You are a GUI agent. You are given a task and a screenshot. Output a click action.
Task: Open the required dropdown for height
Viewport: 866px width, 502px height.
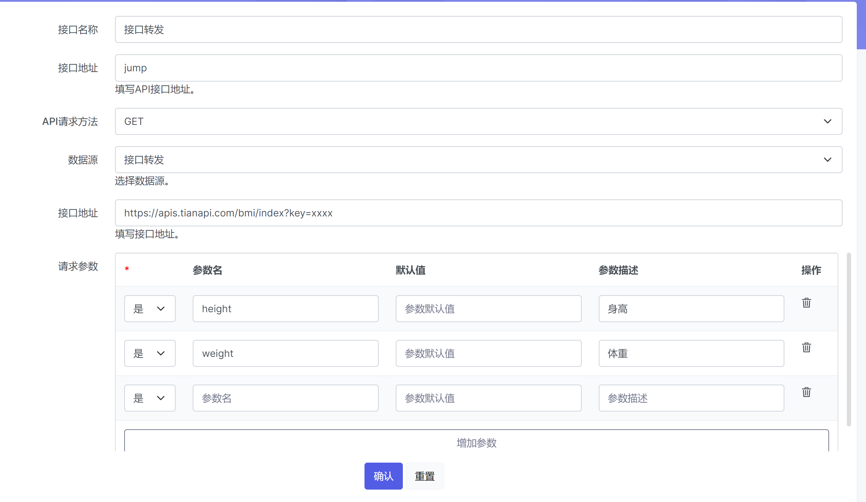tap(149, 309)
